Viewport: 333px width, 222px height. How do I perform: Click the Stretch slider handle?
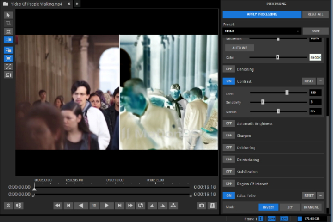pyautogui.click(x=278, y=111)
